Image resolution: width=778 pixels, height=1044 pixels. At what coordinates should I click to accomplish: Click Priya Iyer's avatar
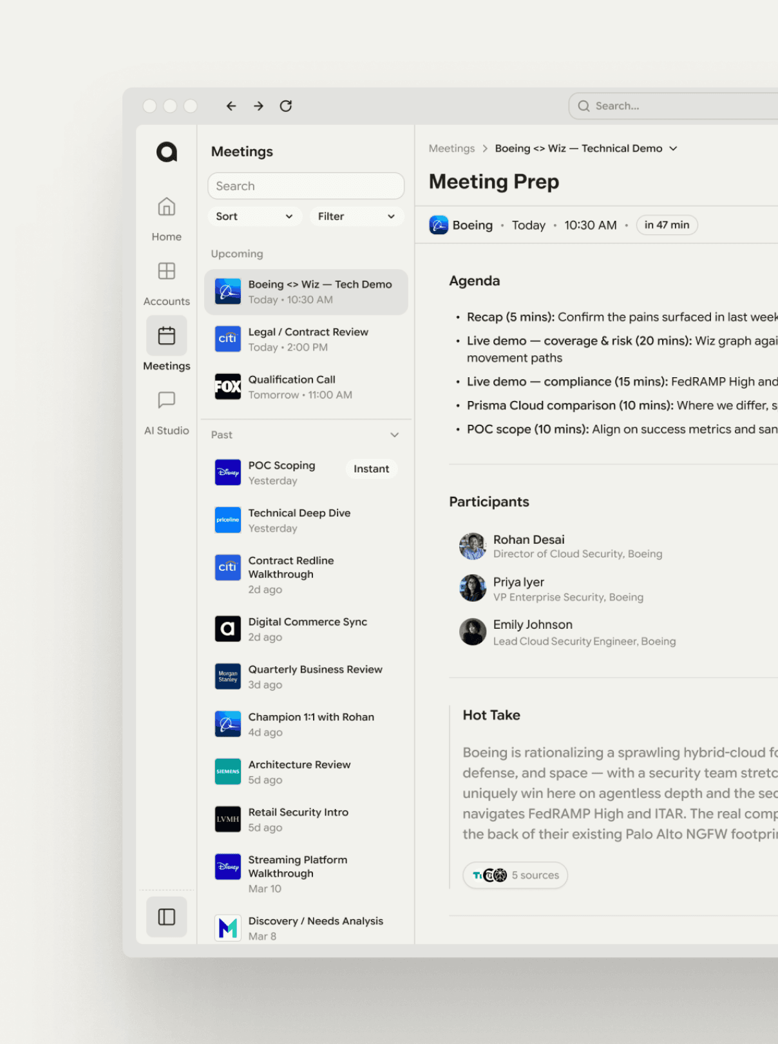click(473, 588)
